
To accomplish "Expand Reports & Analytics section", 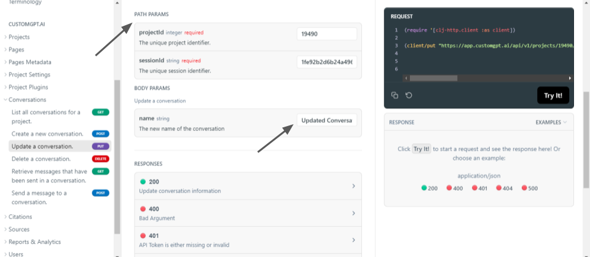I will pyautogui.click(x=34, y=242).
